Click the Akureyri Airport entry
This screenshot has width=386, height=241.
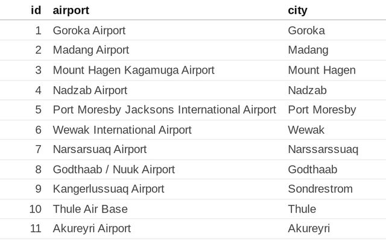(92, 228)
